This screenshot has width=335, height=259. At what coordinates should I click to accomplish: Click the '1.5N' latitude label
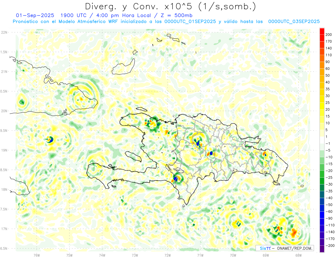[4, 52]
